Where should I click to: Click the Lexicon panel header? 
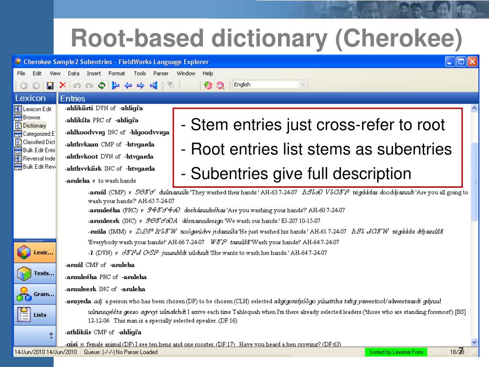34,98
